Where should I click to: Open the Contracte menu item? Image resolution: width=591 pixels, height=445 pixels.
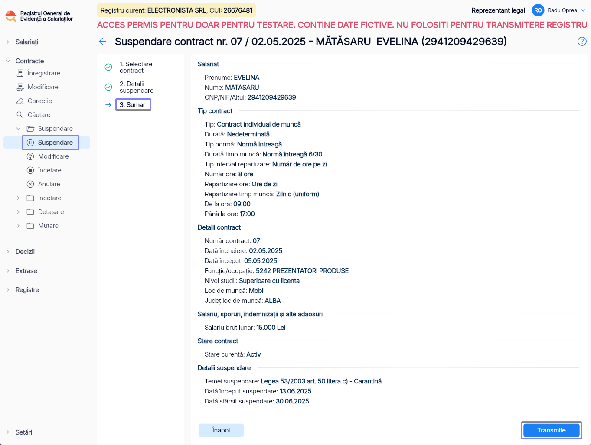coord(29,61)
